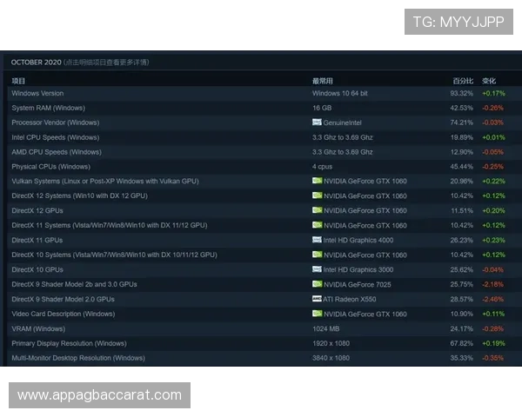522x417 pixels.
Task: Expand the Physical CPUs (Windows) row
Action: [x=50, y=167]
